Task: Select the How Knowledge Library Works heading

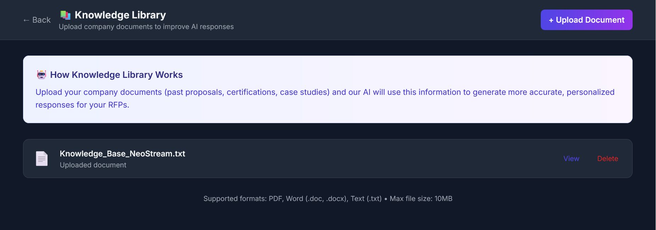Action: (117, 75)
